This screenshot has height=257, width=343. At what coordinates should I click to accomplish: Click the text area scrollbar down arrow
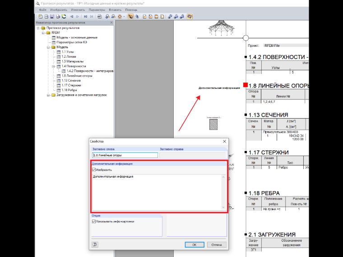pos(223,207)
